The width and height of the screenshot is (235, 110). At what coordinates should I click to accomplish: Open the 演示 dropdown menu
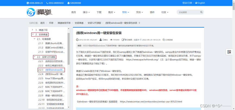(86, 12)
